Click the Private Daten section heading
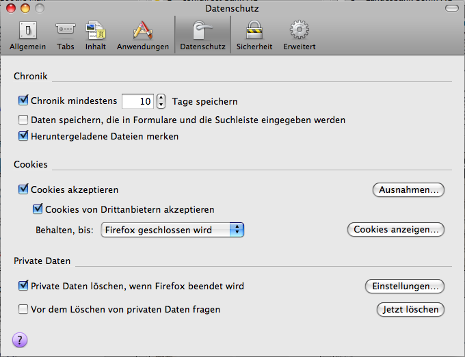The width and height of the screenshot is (465, 357). click(42, 261)
